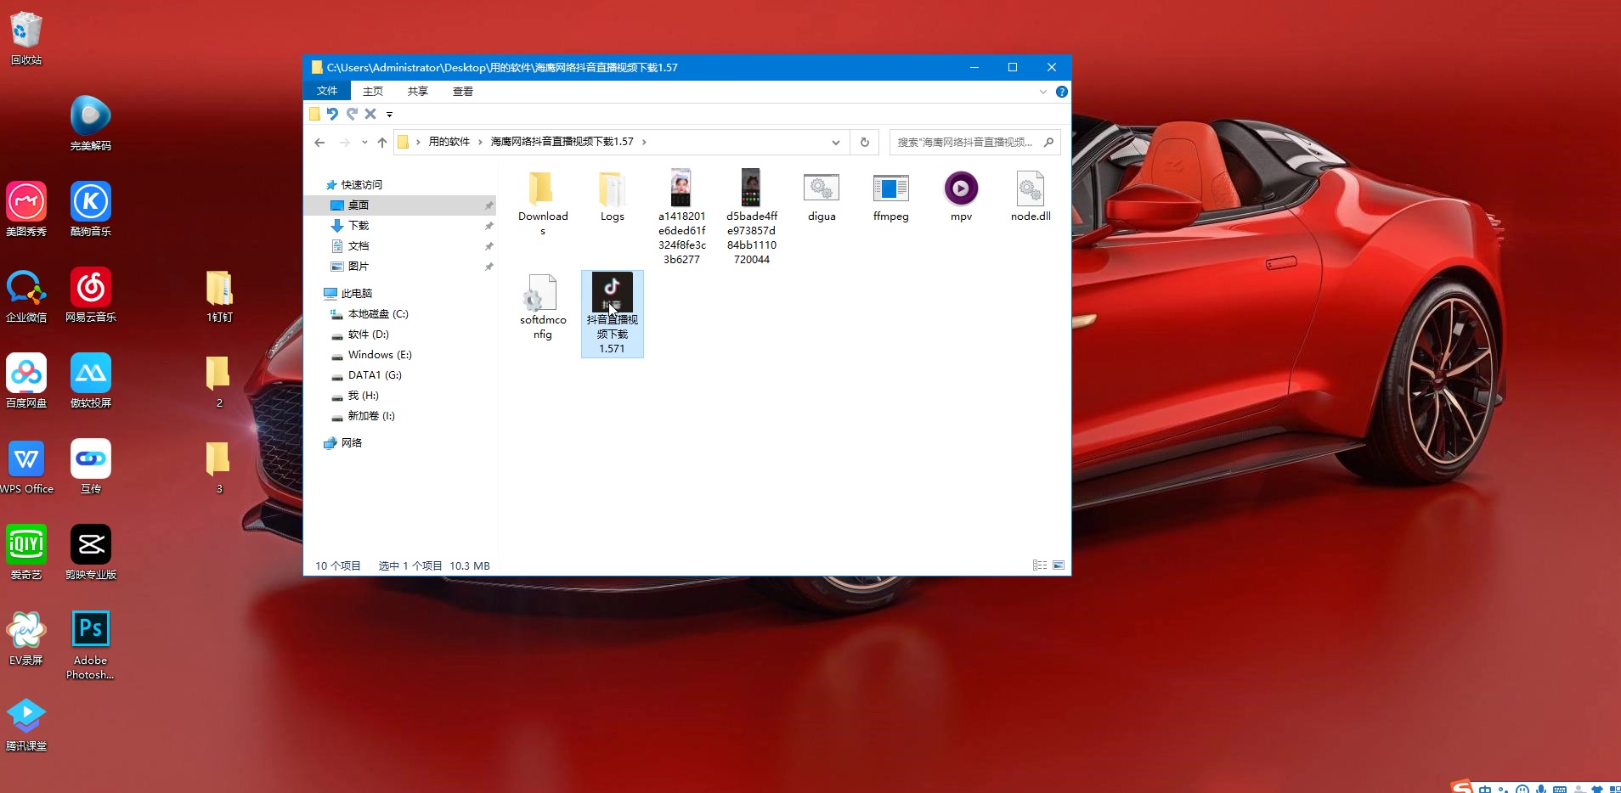Click the folder search input field

(964, 142)
